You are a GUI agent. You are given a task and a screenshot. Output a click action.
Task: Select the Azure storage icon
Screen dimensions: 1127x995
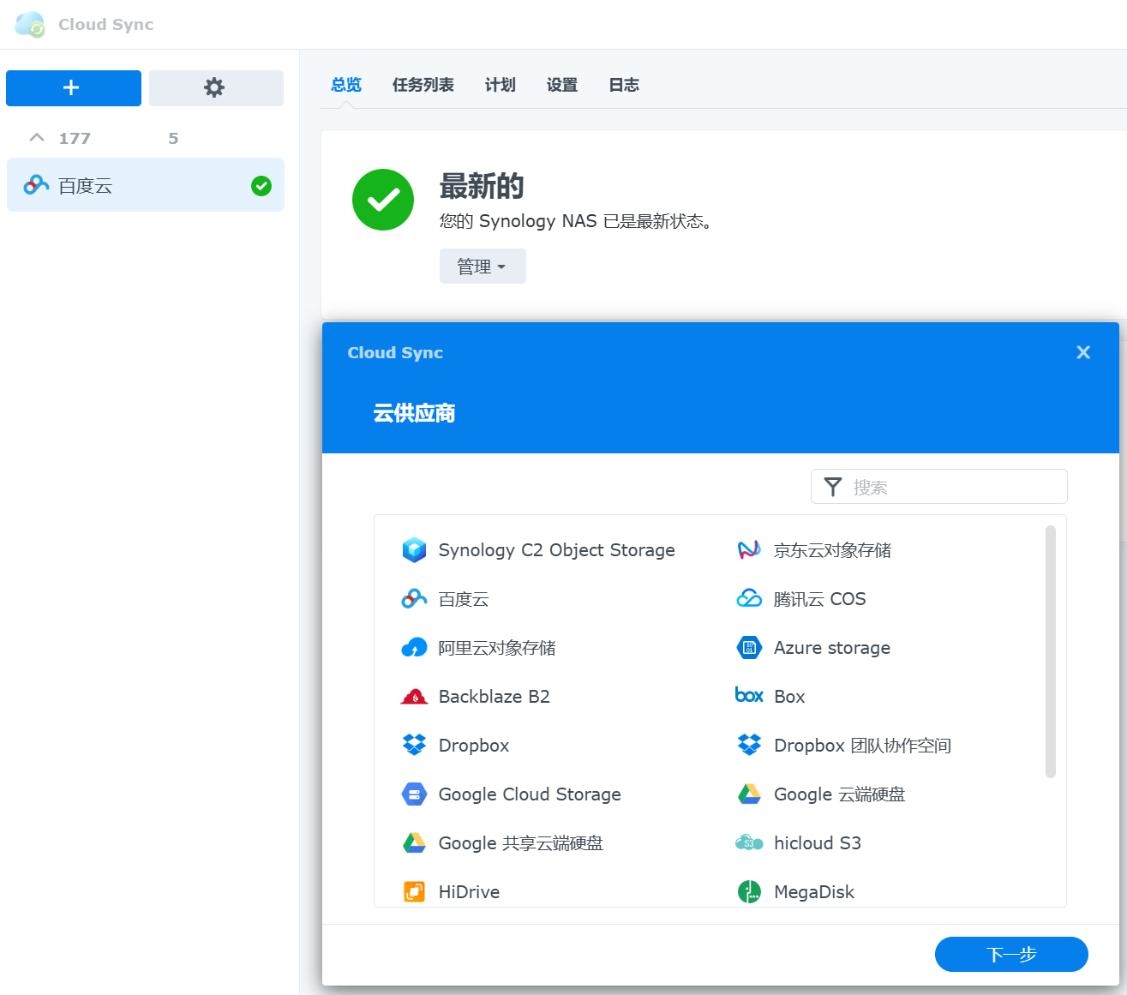click(749, 648)
